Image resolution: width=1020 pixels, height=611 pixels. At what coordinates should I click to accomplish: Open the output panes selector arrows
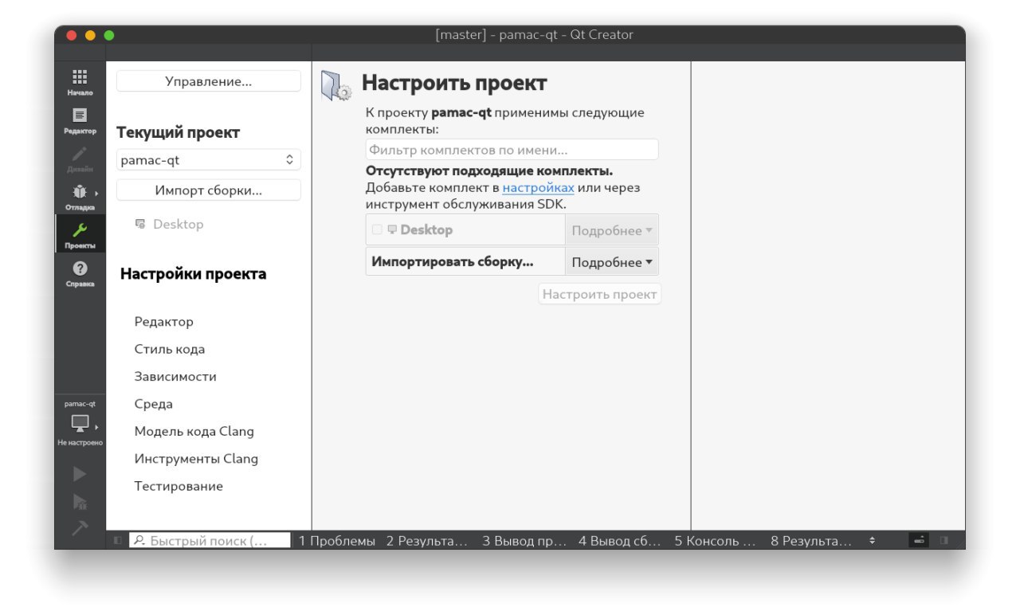click(x=872, y=540)
